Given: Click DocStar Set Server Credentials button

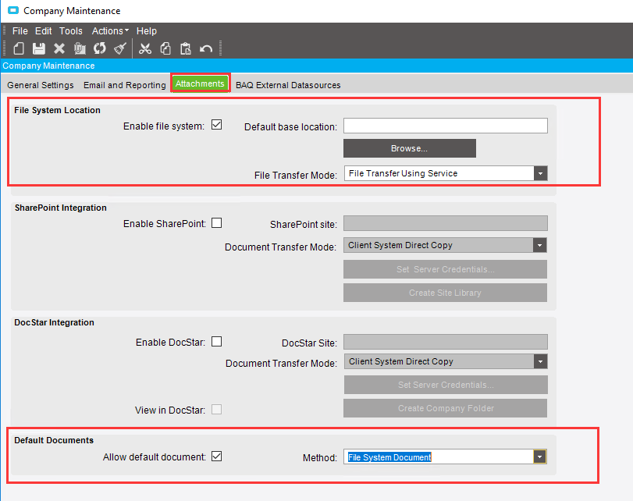Looking at the screenshot, I should pyautogui.click(x=446, y=385).
